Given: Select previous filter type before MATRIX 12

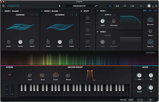Looking at the screenshot, I should [101, 15].
